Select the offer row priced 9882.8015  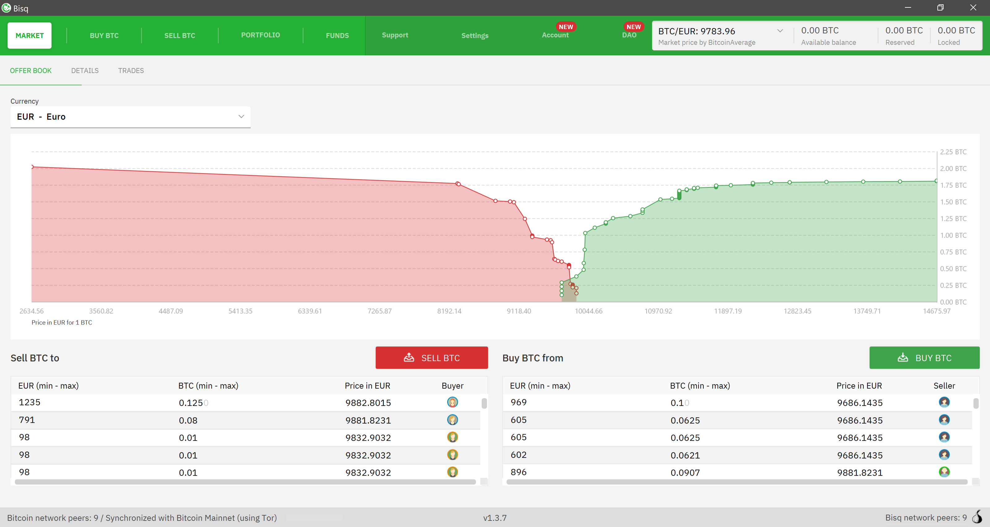(x=246, y=403)
